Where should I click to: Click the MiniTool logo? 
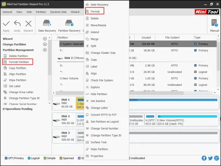[x=207, y=12]
